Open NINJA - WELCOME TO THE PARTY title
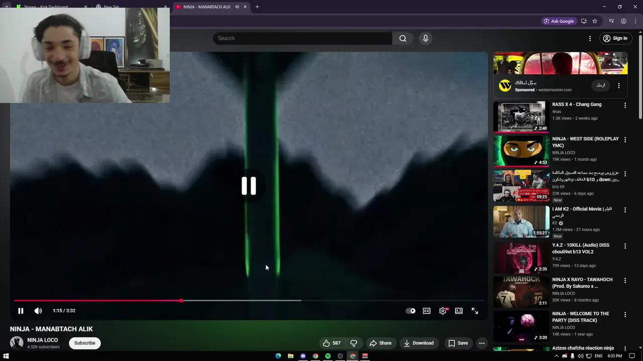Image resolution: width=643 pixels, height=361 pixels. click(581, 317)
